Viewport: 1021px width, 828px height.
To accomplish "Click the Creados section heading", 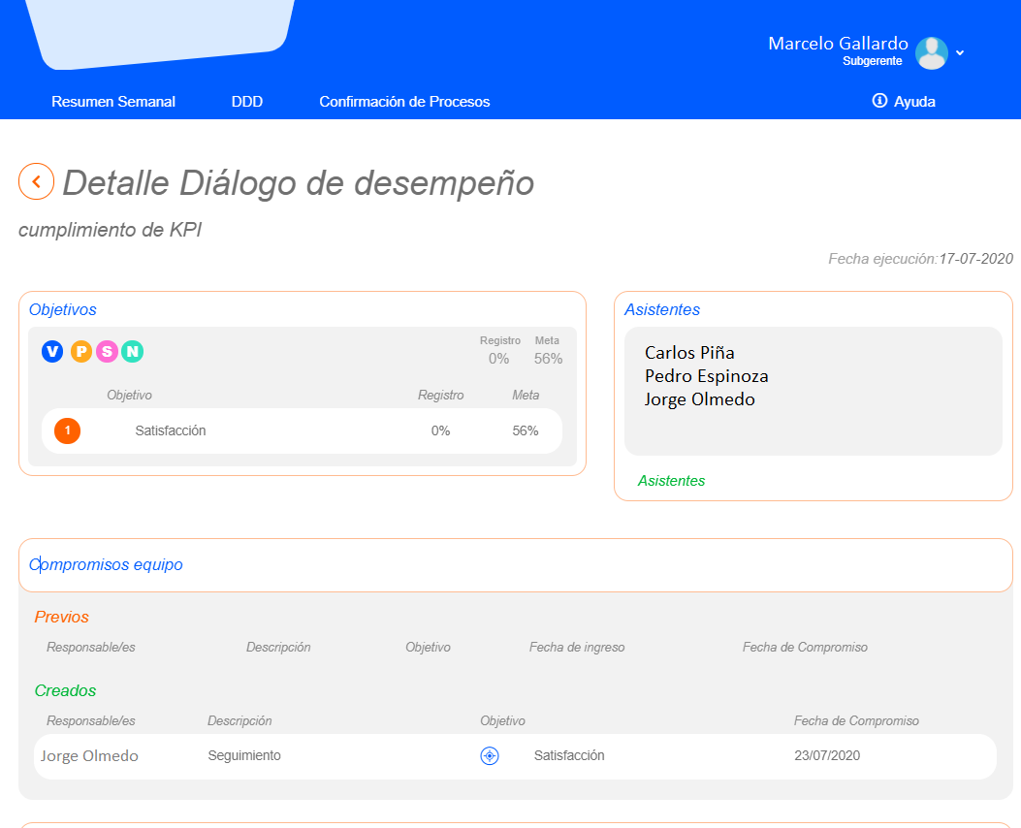I will tap(65, 690).
